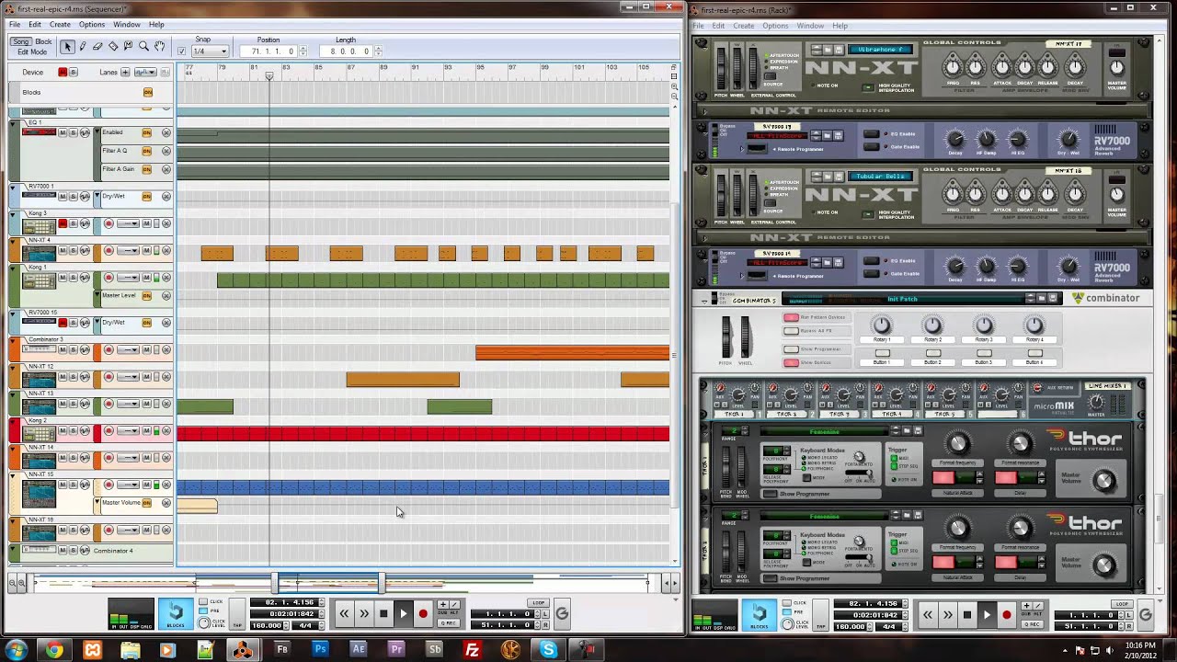Select the Razor tool in sequencer toolbar

pos(113,46)
